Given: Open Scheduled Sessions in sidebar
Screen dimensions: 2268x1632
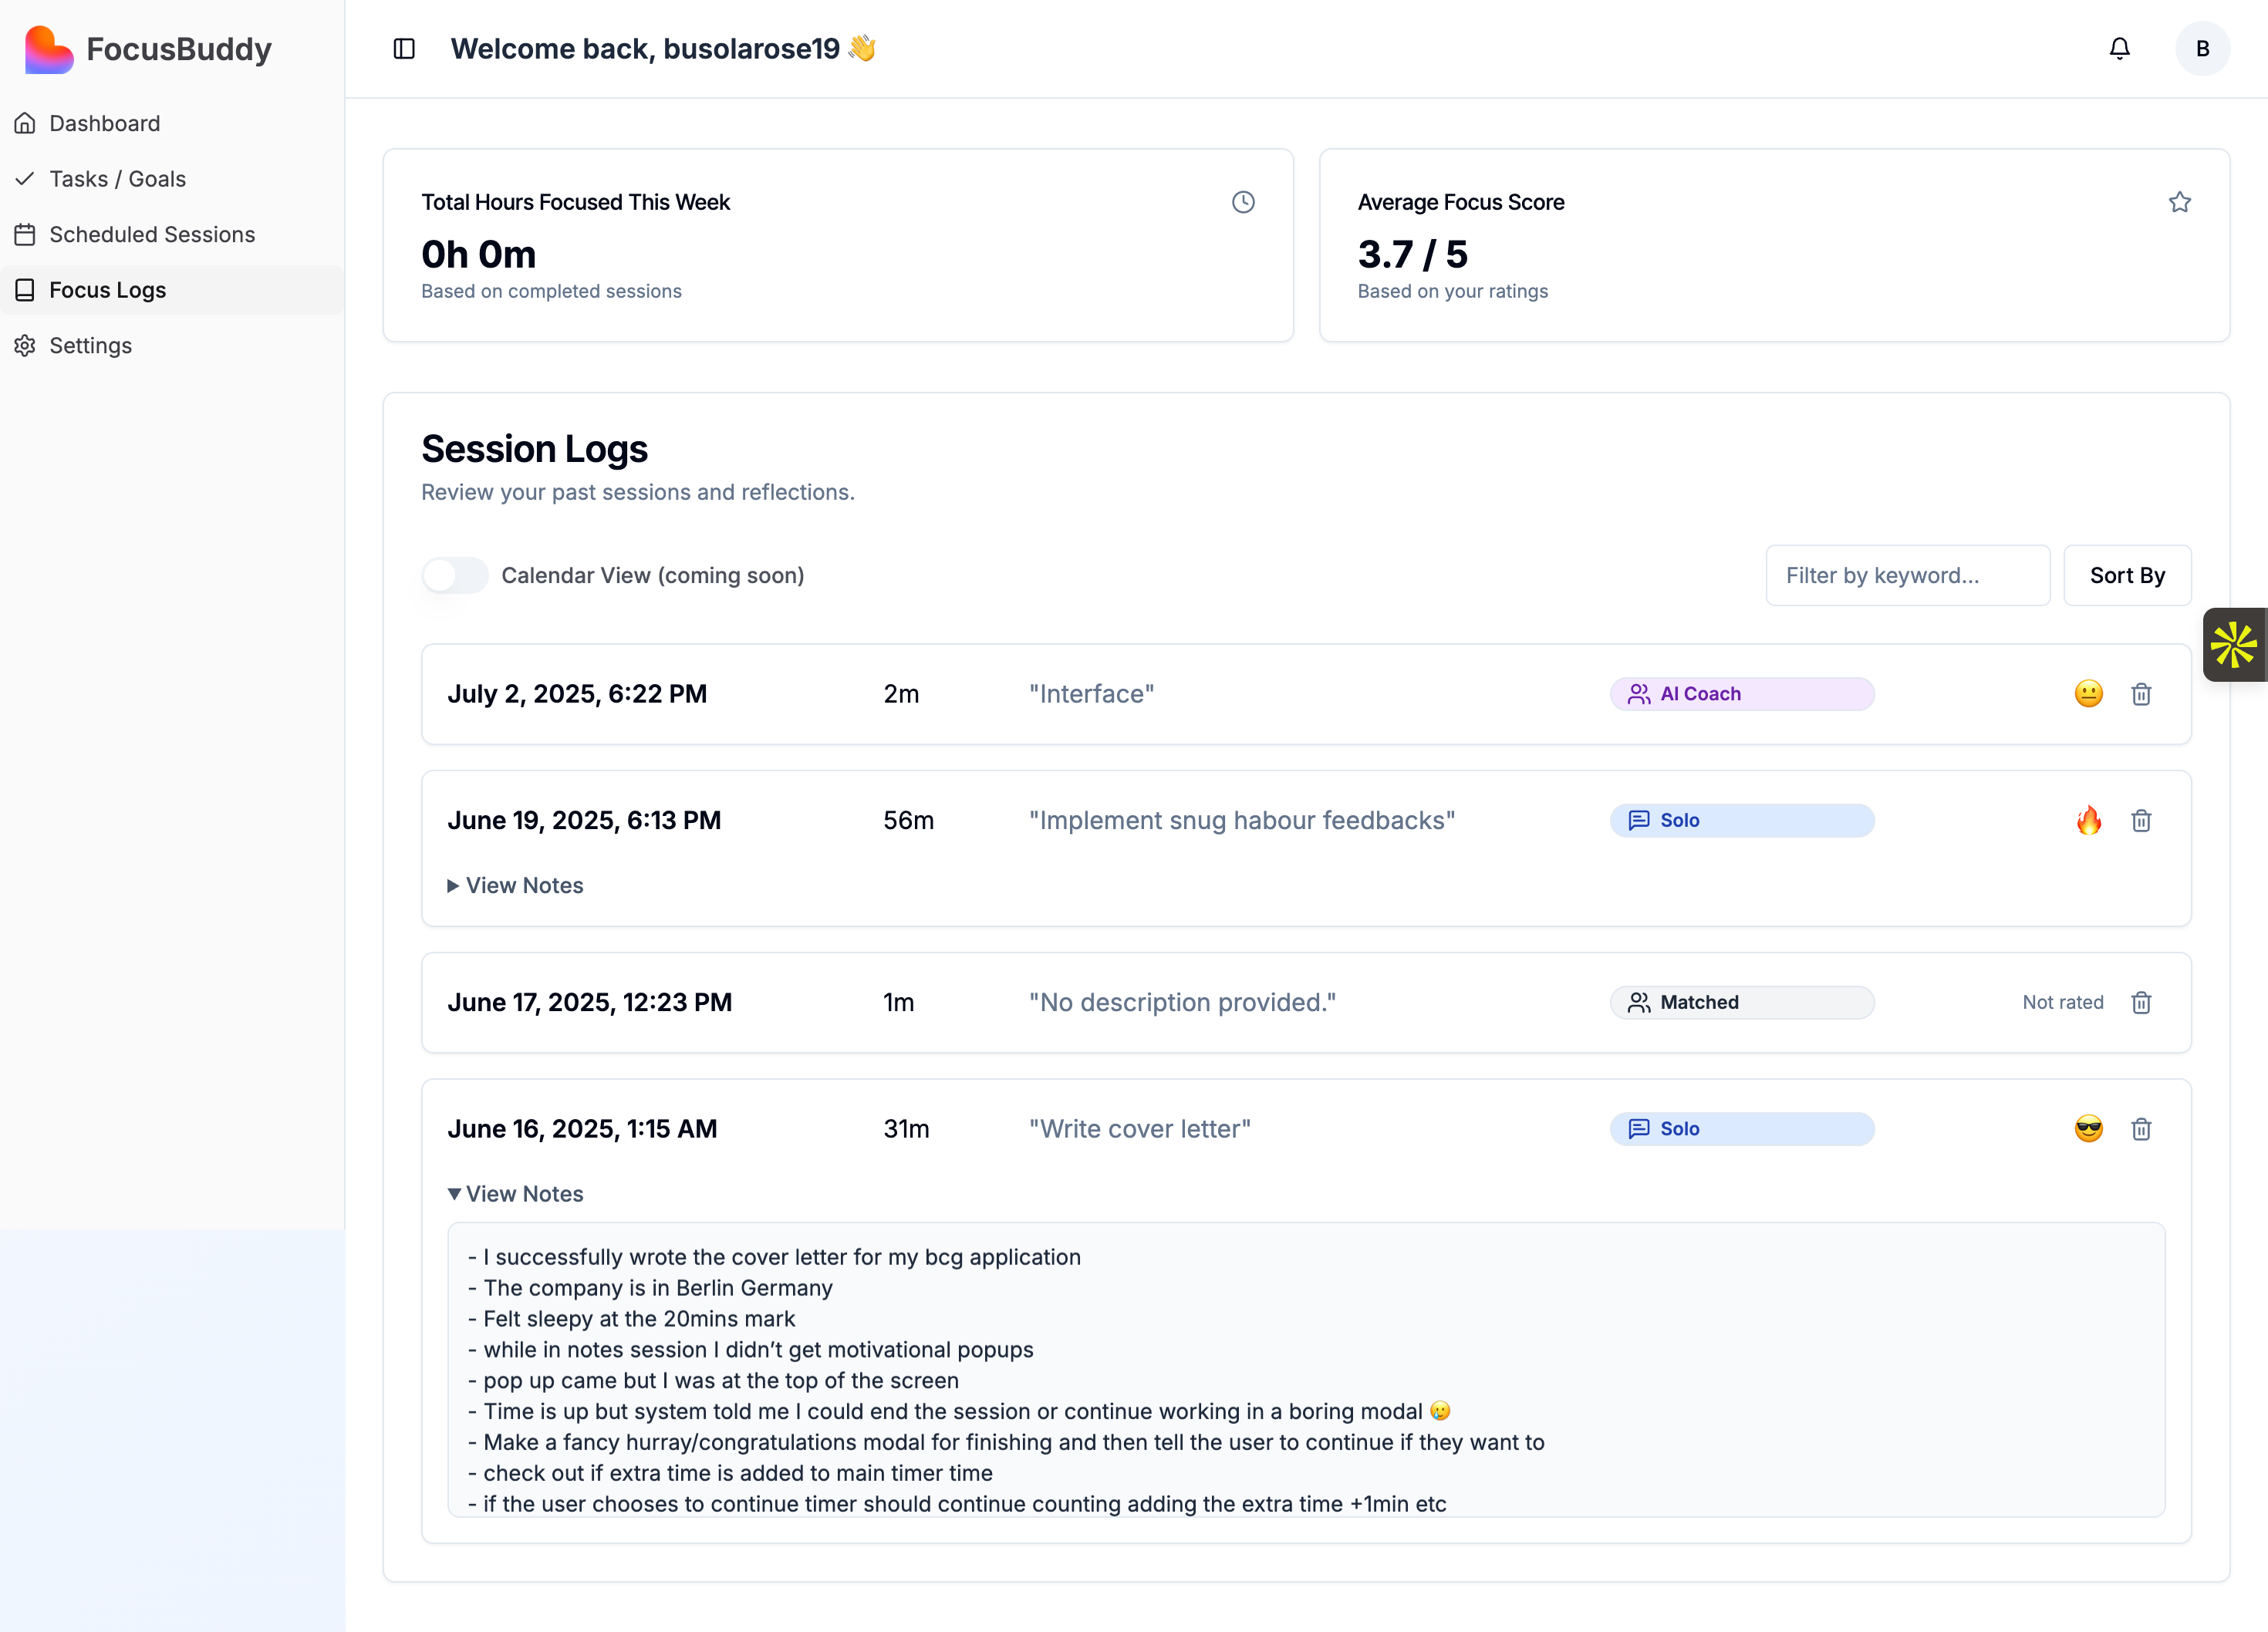Looking at the screenshot, I should 152,234.
